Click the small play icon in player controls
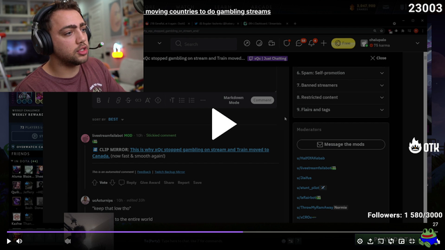The height and width of the screenshot is (250, 445). coord(9,241)
